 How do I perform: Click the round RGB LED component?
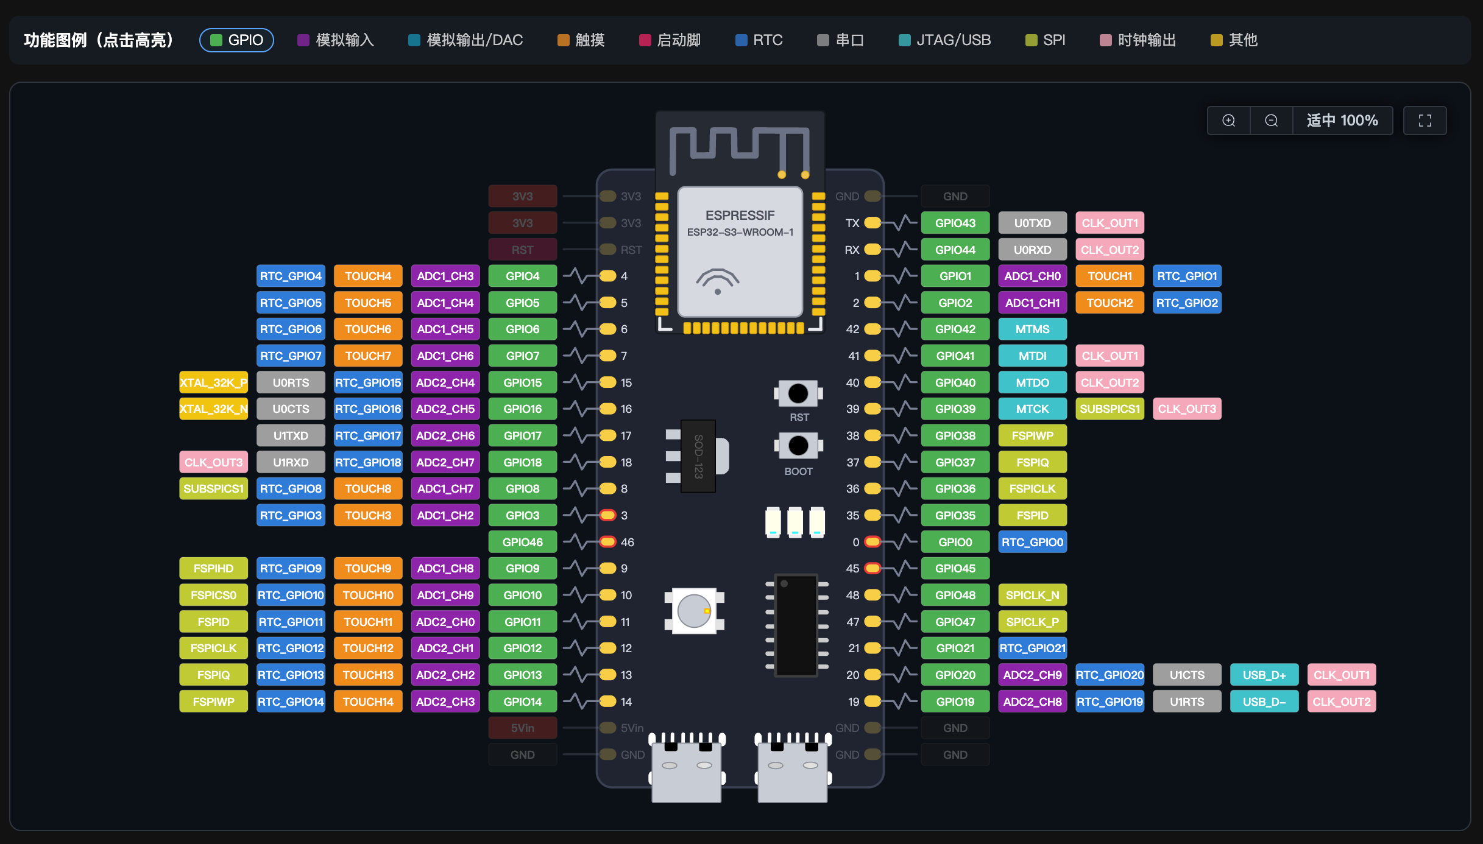(x=694, y=611)
